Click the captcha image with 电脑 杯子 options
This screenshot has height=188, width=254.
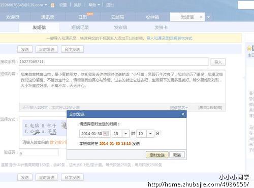coord(45,128)
